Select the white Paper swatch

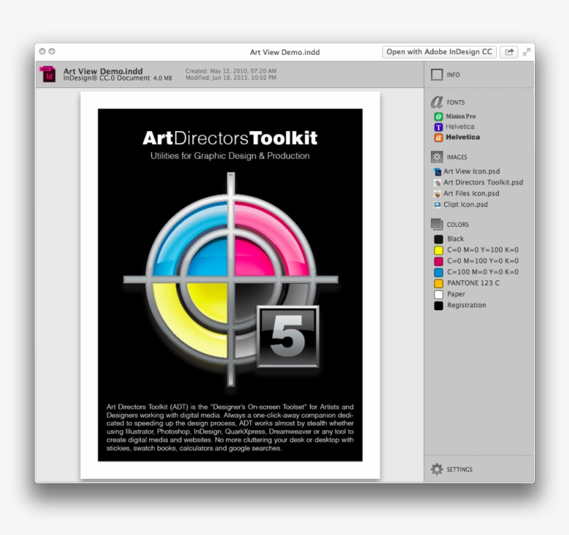[439, 294]
